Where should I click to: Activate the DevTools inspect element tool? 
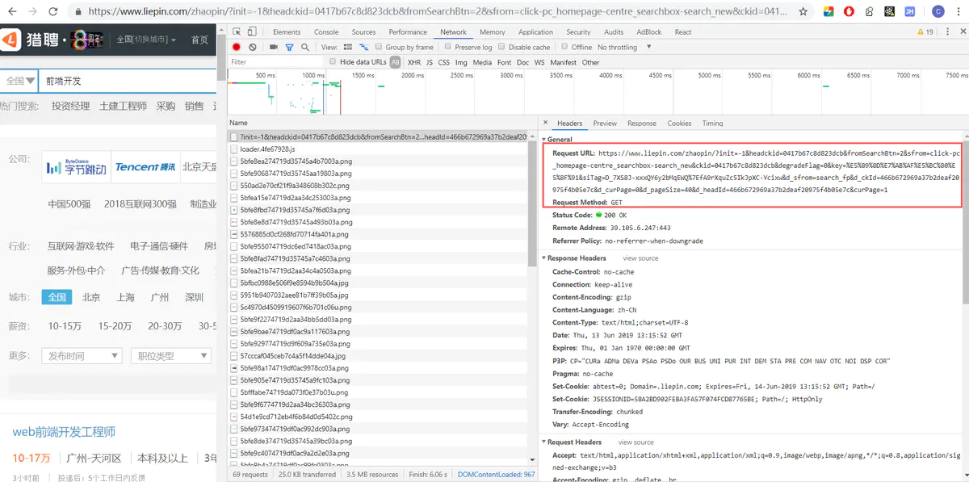coord(236,32)
